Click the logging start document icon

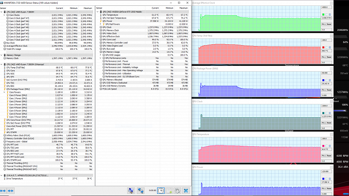[x=168, y=191]
